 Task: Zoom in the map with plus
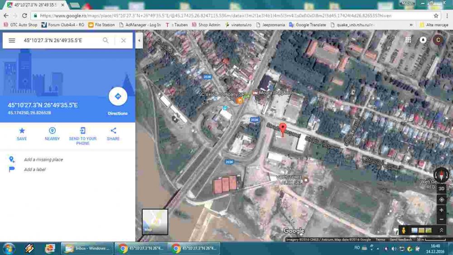coord(441,210)
